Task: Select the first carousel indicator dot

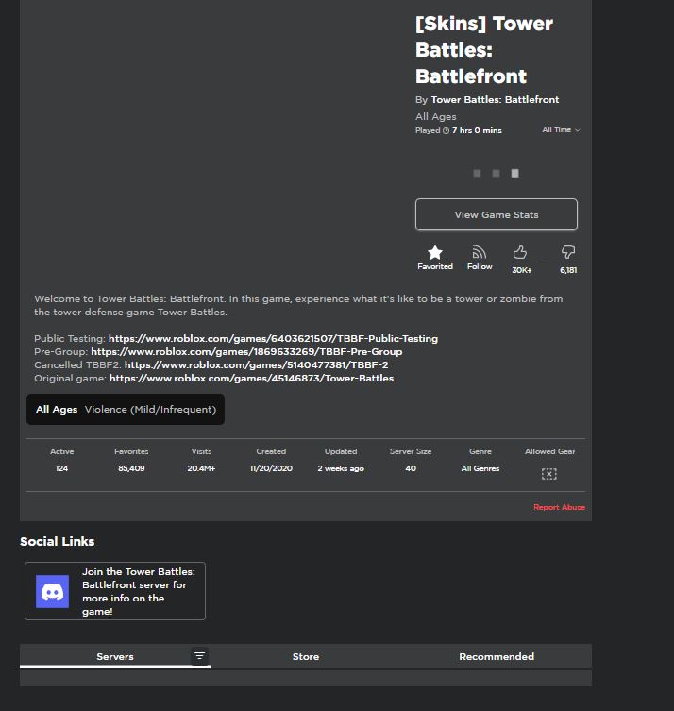Action: 477,173
